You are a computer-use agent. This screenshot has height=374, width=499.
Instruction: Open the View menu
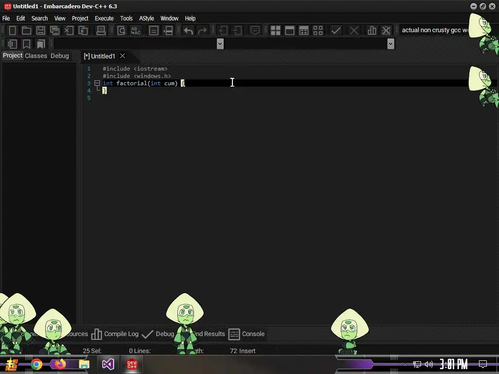60,19
